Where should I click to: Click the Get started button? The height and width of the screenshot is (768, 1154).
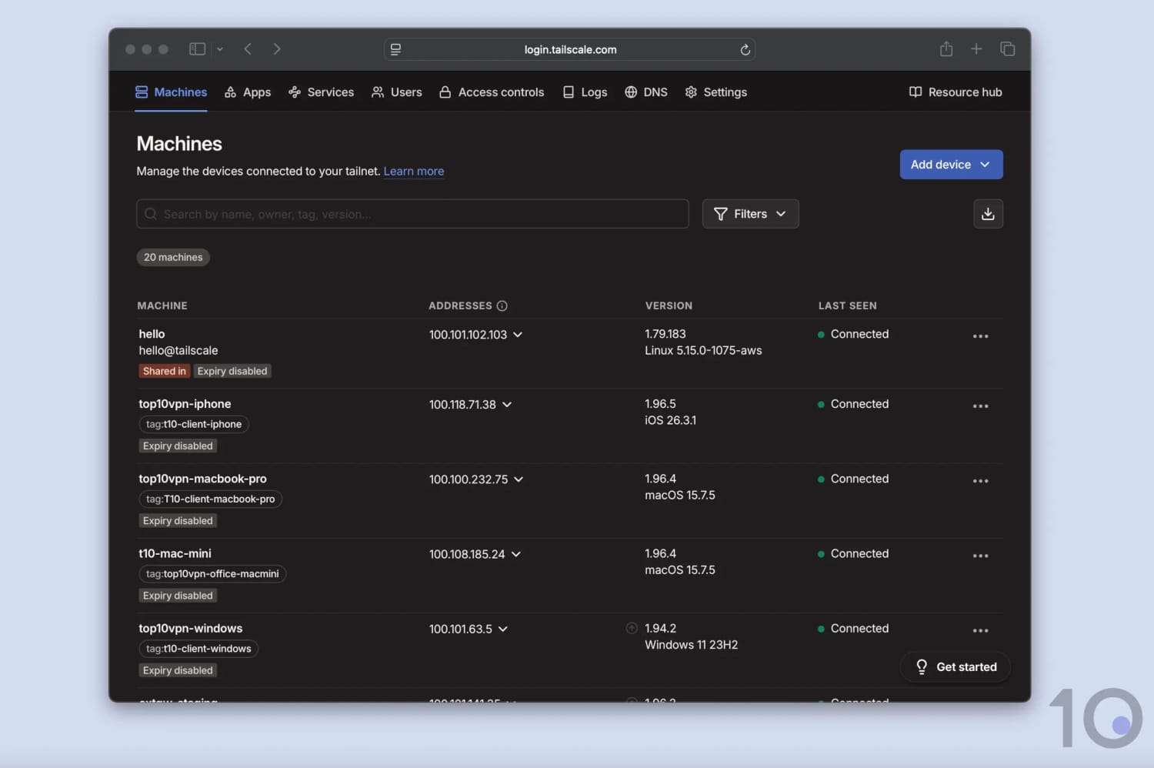pos(955,666)
